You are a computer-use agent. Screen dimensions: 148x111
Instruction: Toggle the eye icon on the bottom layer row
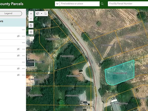[18, 75]
